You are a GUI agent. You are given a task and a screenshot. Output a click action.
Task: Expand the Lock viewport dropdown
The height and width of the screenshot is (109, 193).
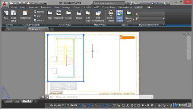[x=43, y=21]
